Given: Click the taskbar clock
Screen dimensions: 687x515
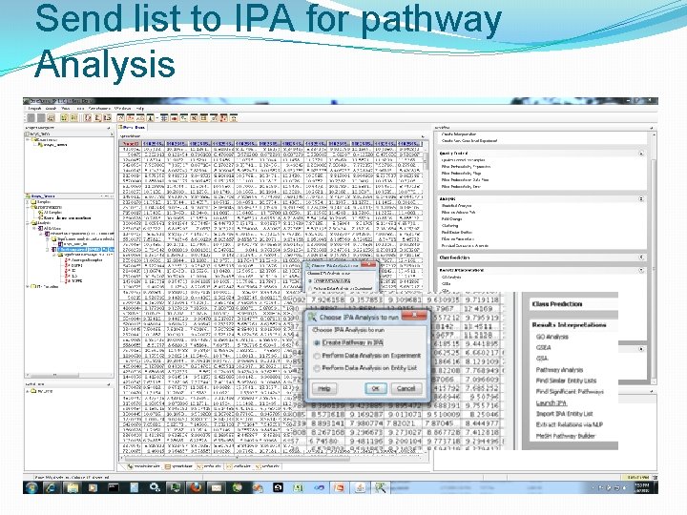Looking at the screenshot, I should tap(642, 488).
